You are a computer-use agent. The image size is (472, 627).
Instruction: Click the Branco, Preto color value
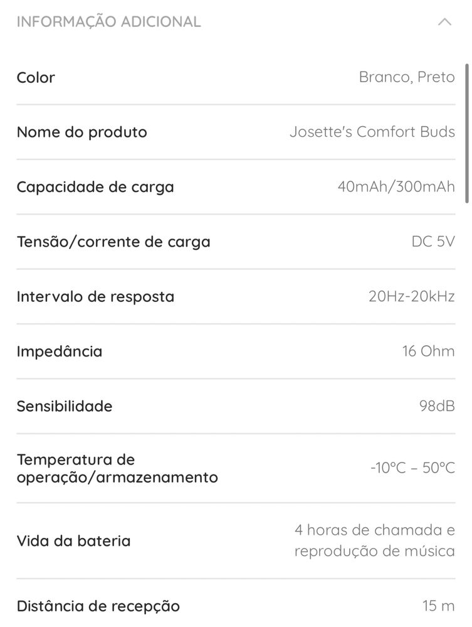tap(407, 77)
